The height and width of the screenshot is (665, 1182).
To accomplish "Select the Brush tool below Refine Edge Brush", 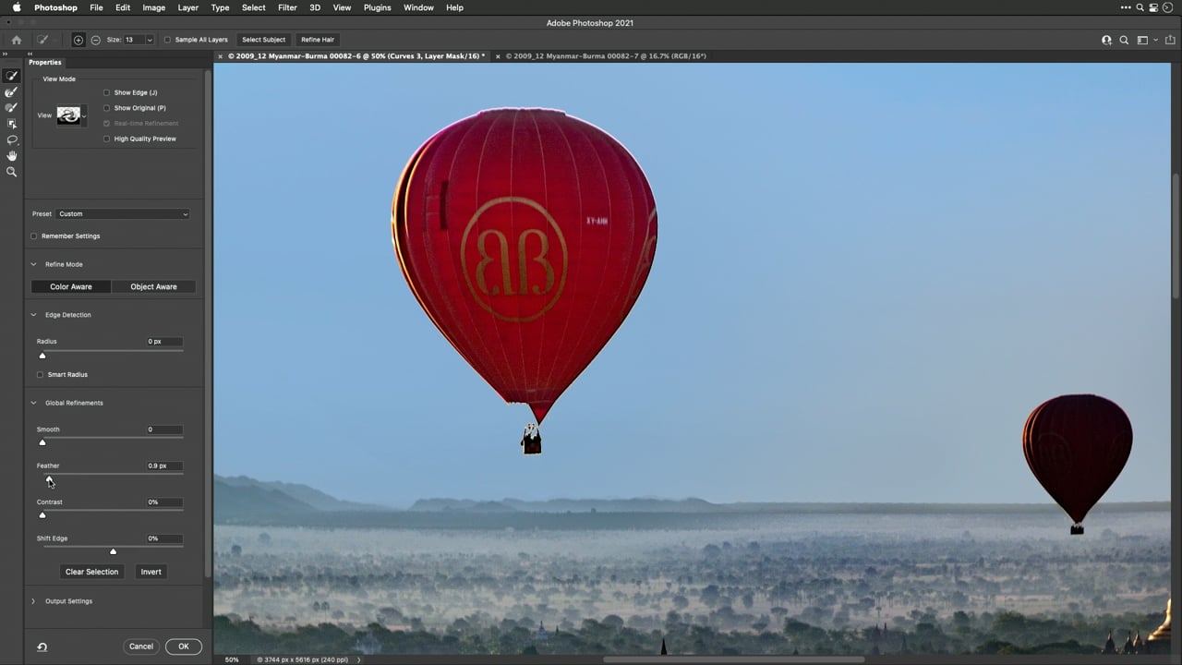I will pyautogui.click(x=11, y=108).
